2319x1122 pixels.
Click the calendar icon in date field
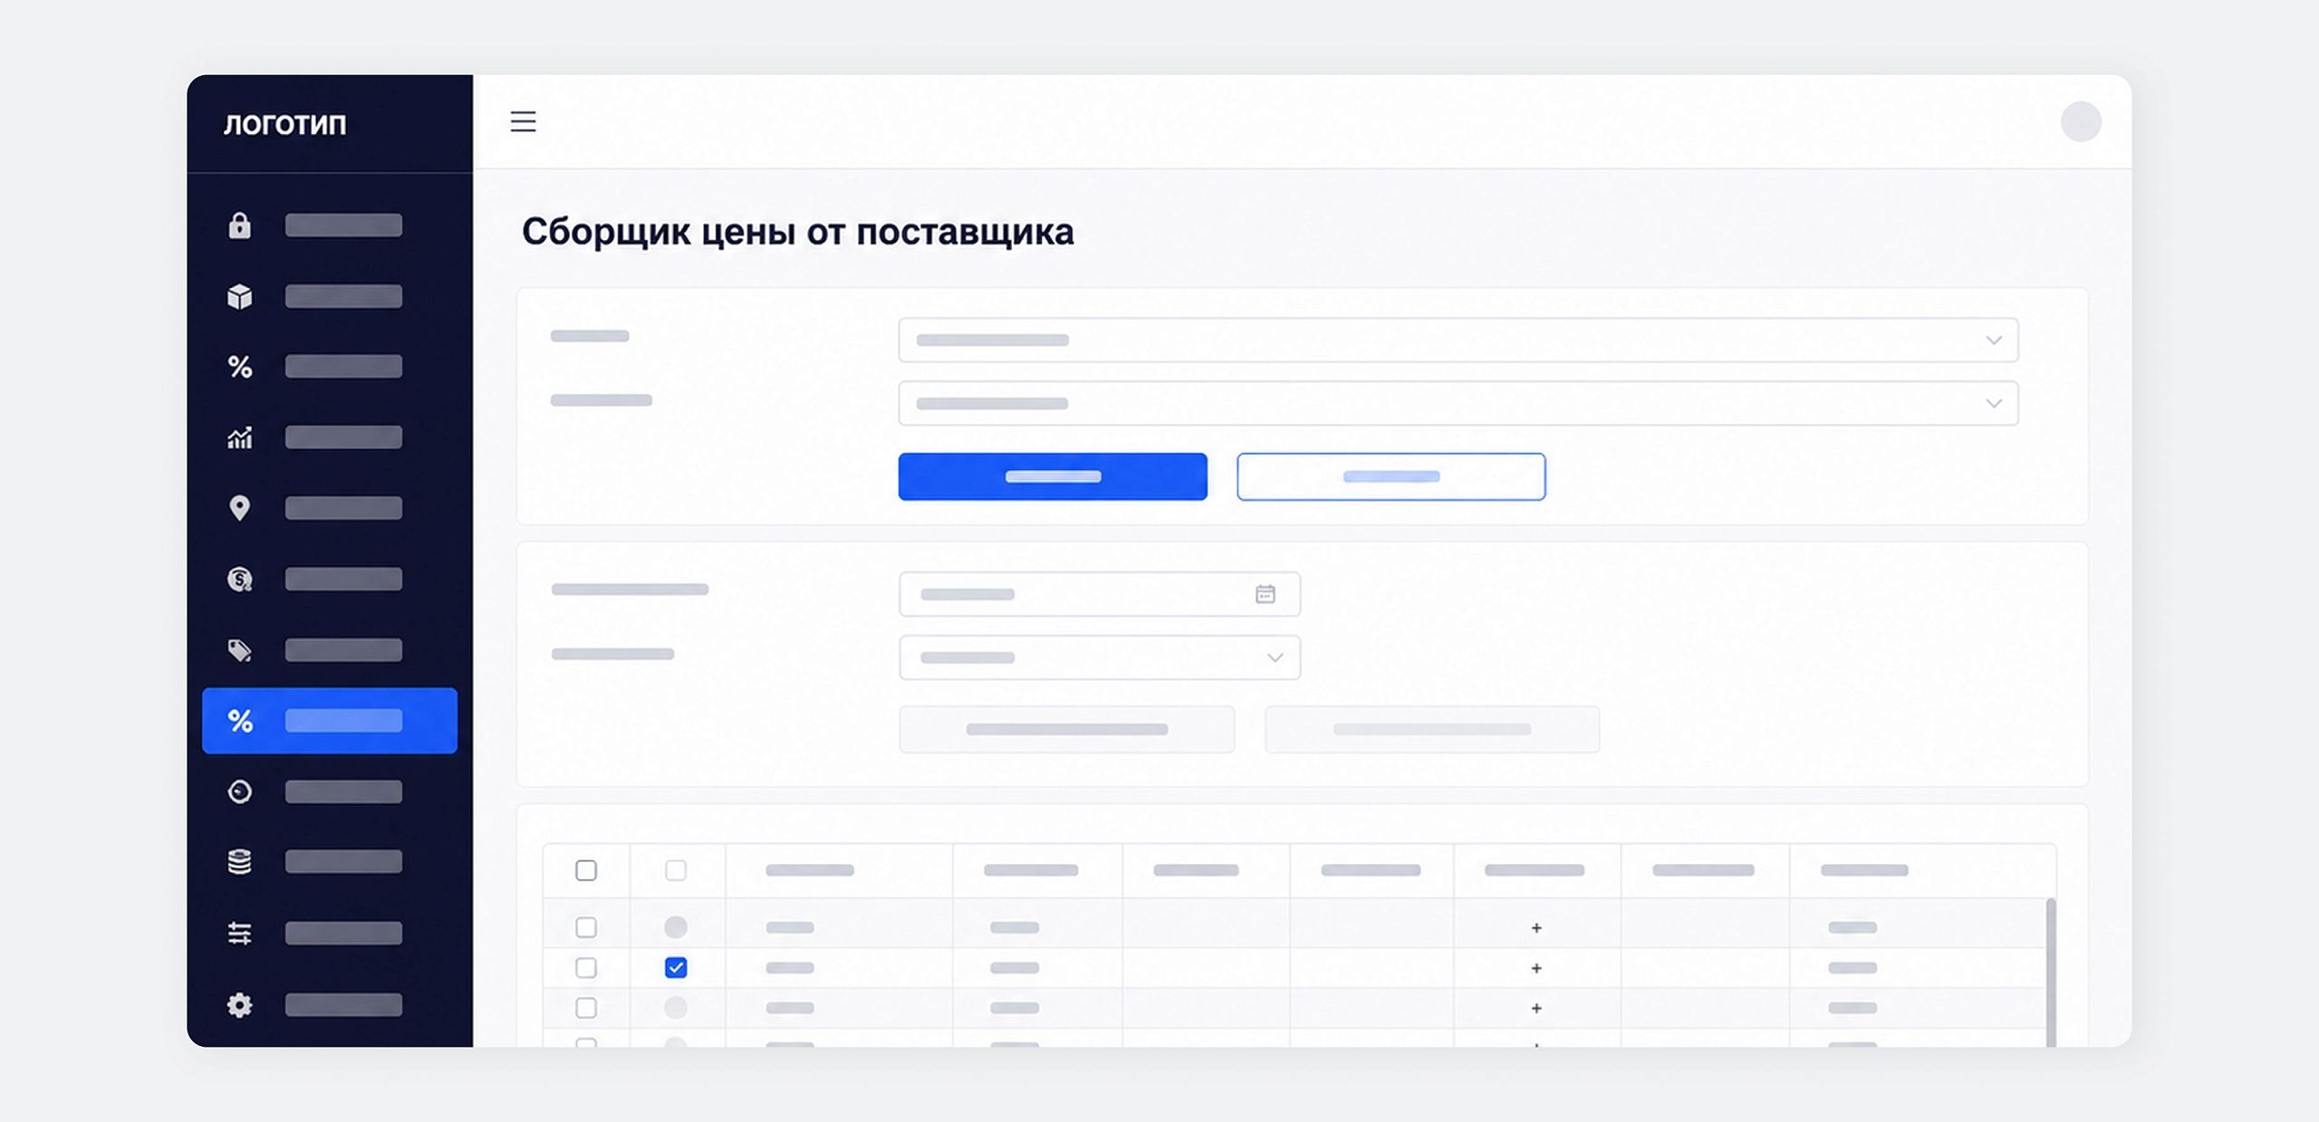click(x=1265, y=594)
